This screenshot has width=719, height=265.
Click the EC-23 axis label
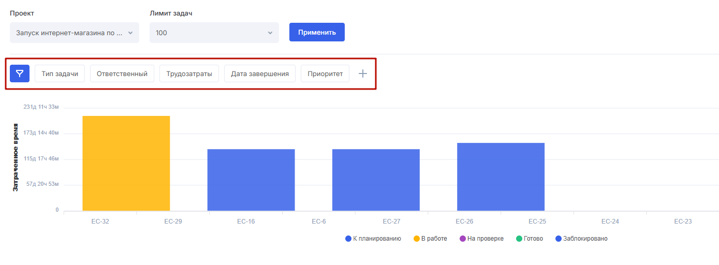[682, 222]
